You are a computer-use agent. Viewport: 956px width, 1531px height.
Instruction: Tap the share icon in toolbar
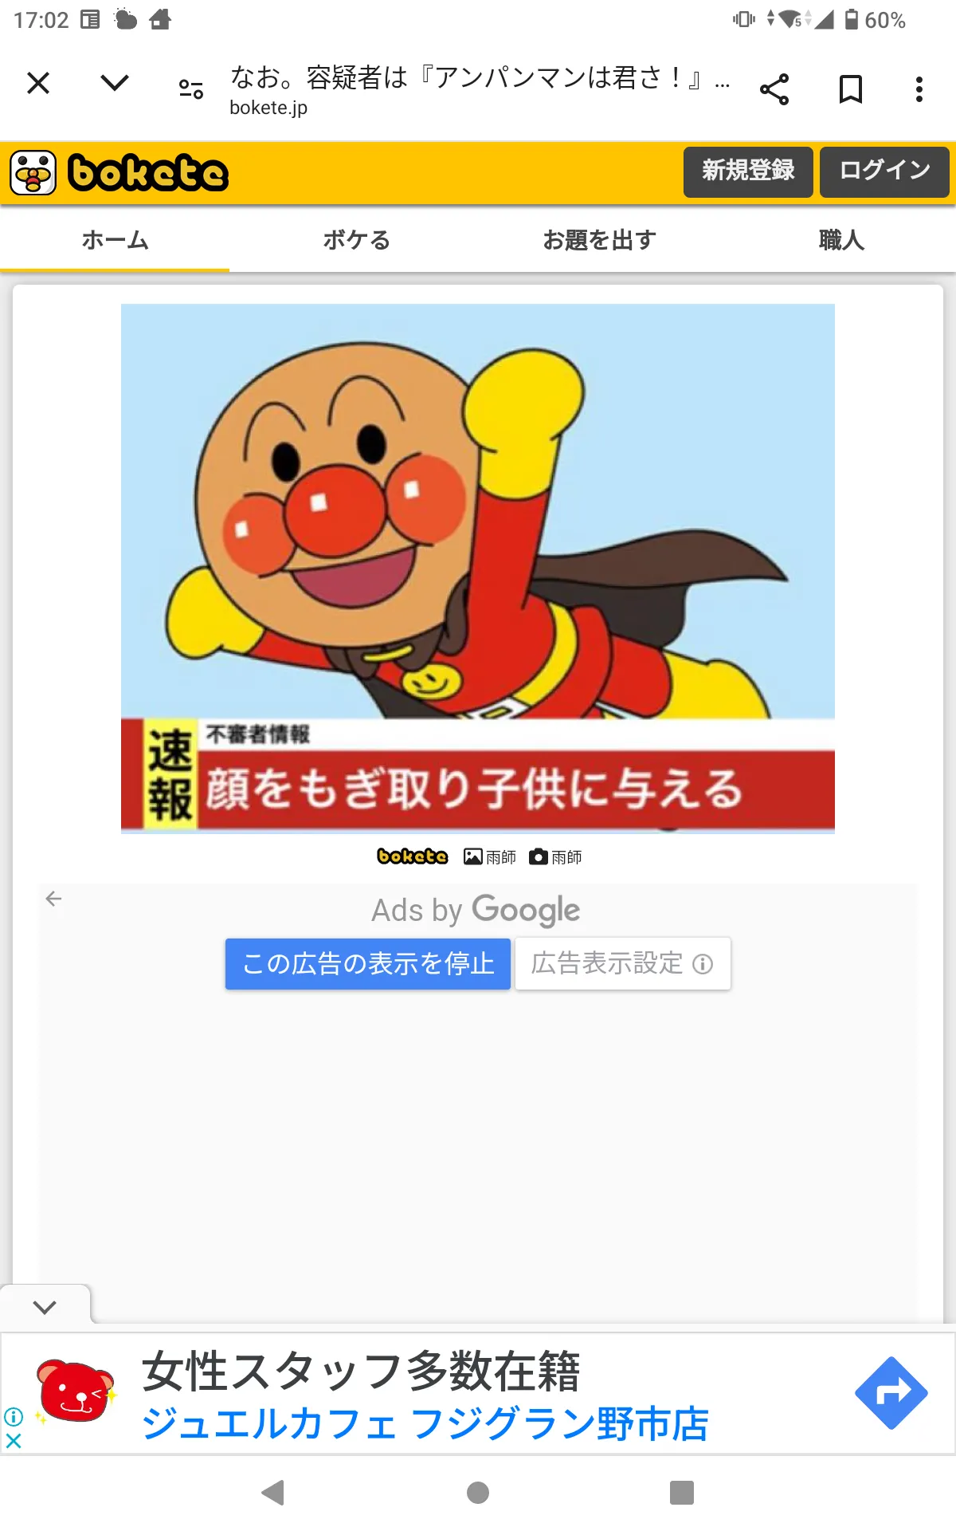(x=774, y=89)
